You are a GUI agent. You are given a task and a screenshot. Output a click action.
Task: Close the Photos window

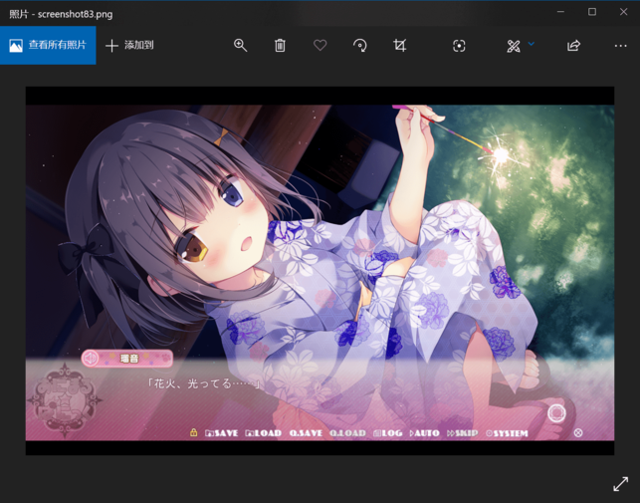click(624, 12)
